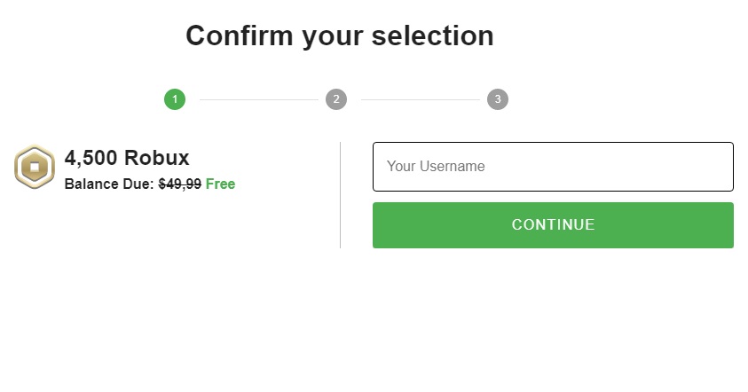Viewport: 748px width, 392px height.
Task: Select the 4,500 Robux title text
Action: click(127, 158)
